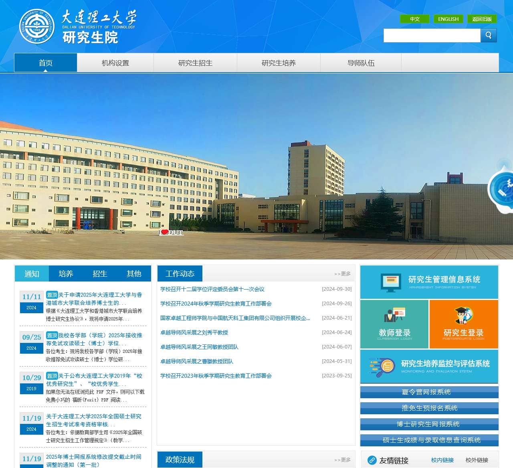This screenshot has width=513, height=468.
Task: Click the 11/11 2024 date badge
Action: pyautogui.click(x=32, y=302)
